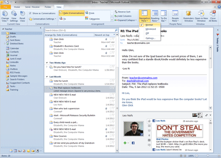Image resolution: width=221 pixels, height=158 pixels.
Task: Minimize the navigation pane with chevron
Action: pos(41,28)
